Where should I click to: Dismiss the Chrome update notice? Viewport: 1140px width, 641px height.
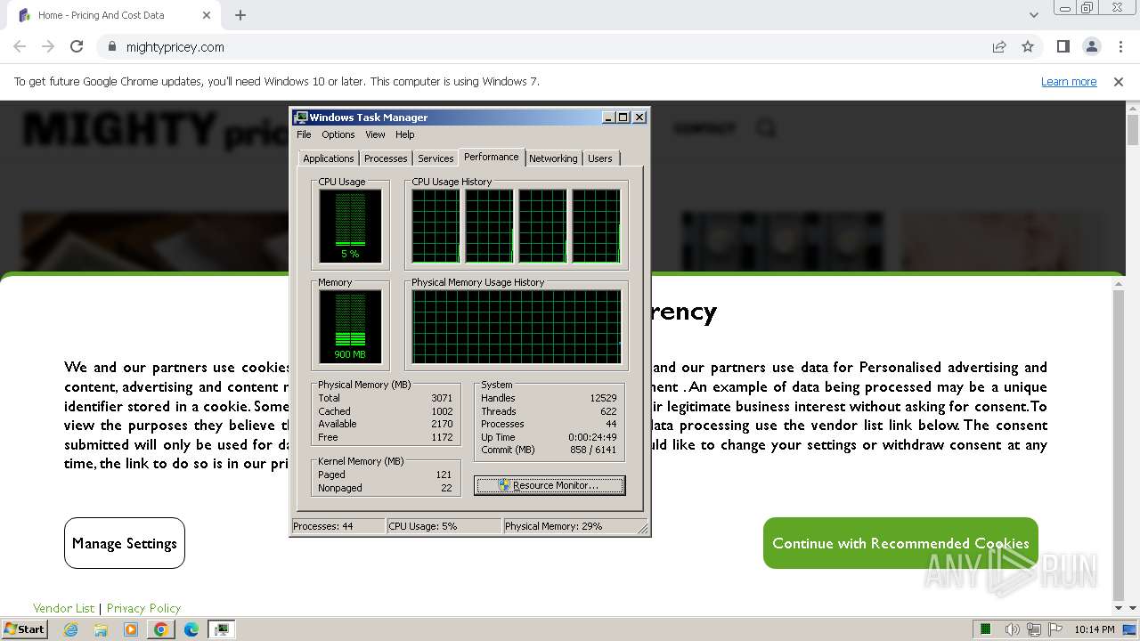[1119, 81]
